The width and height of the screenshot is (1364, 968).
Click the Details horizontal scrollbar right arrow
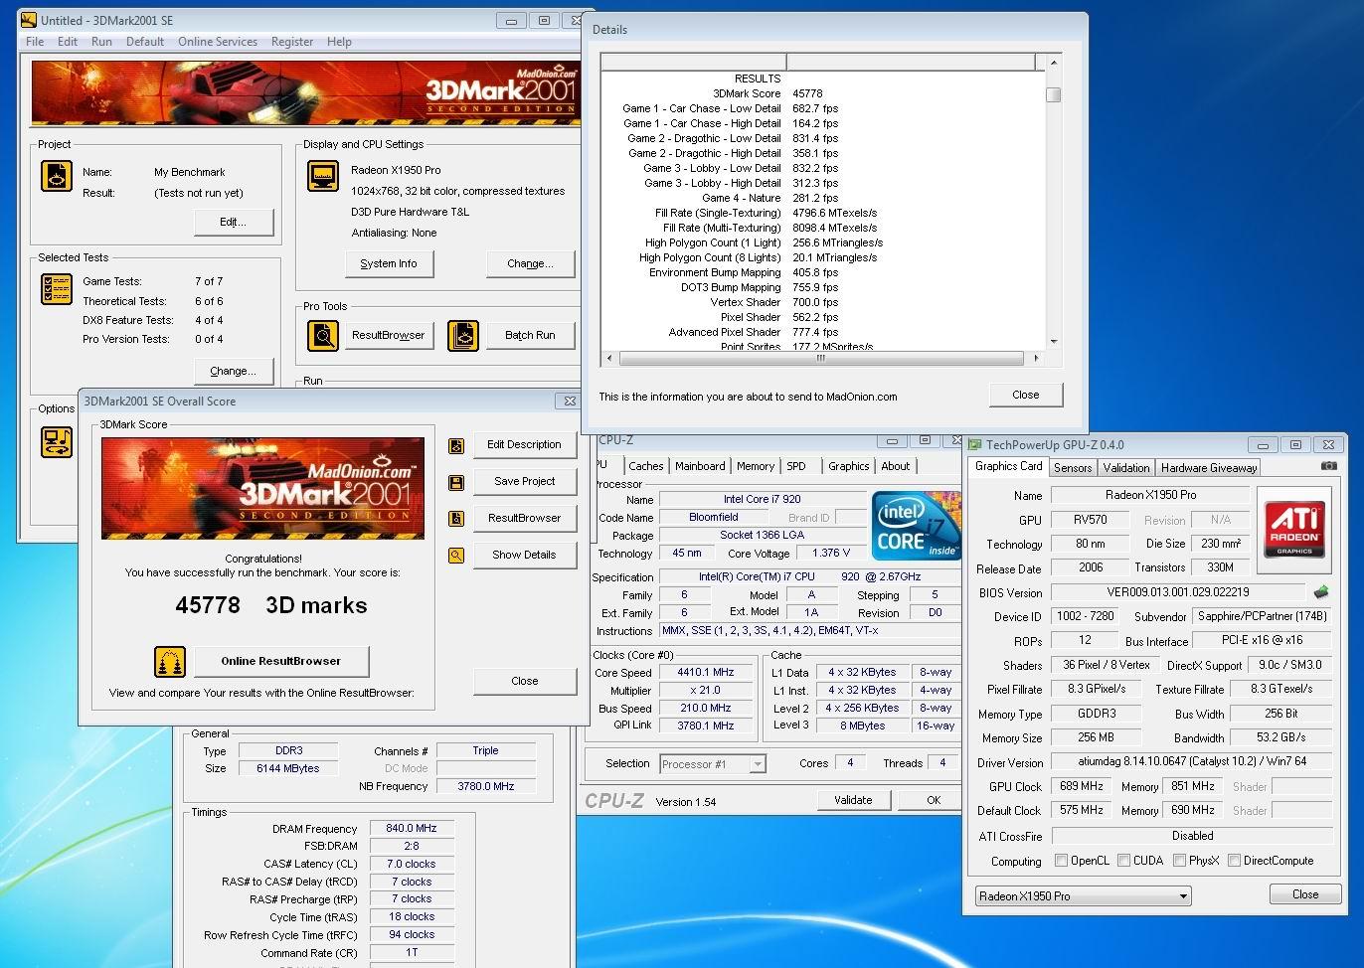[x=1036, y=358]
